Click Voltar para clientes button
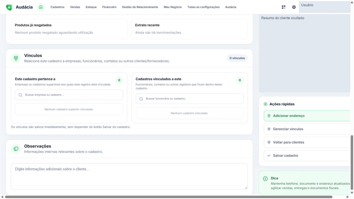Viewport: 354px width, 199px height. click(307, 142)
